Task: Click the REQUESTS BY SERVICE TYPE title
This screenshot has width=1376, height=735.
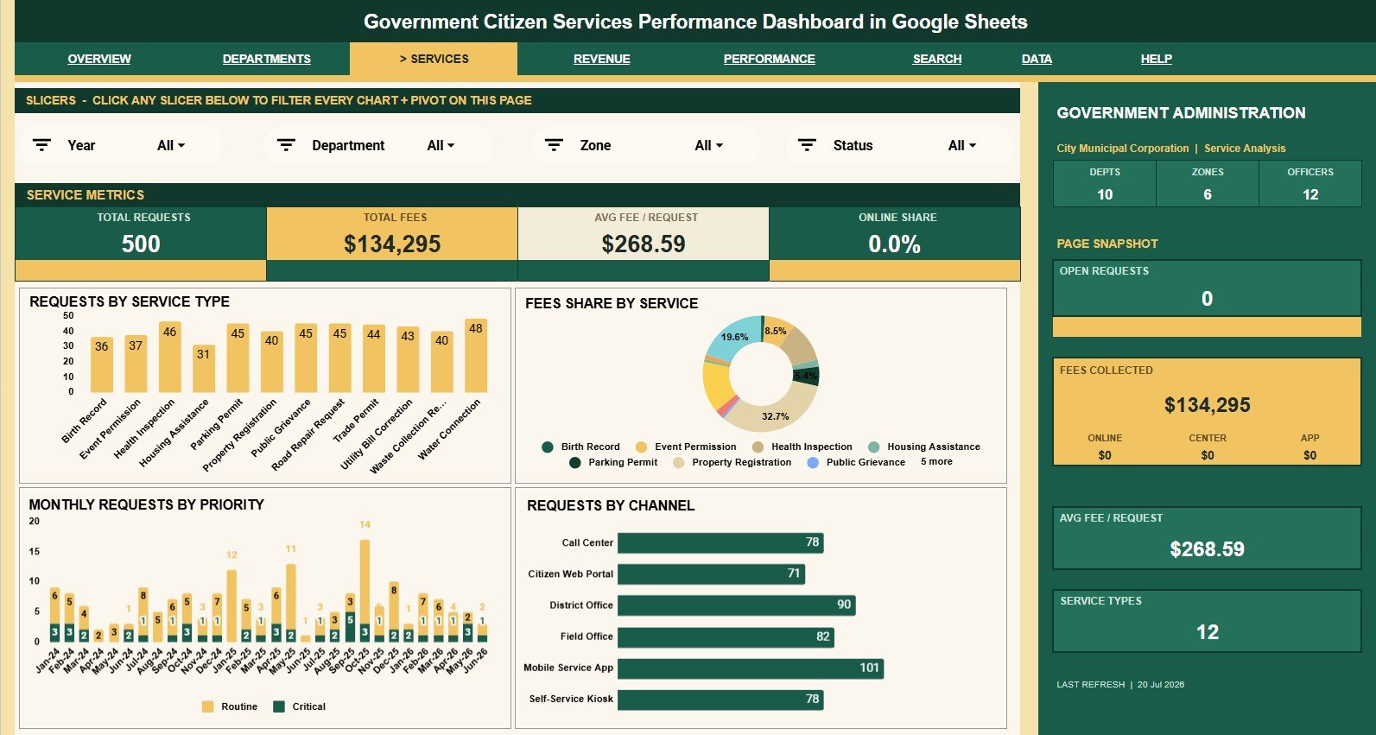Action: (x=130, y=301)
